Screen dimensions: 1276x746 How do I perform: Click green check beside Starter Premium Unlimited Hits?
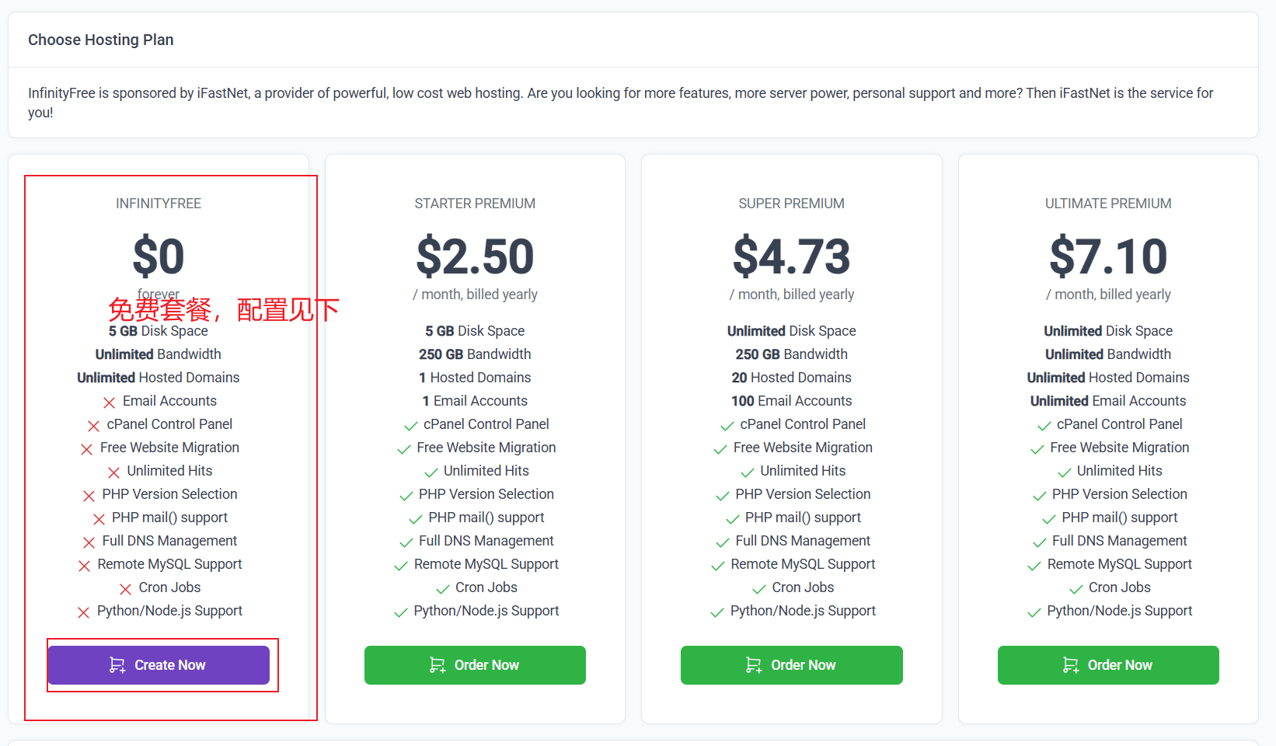pos(431,472)
